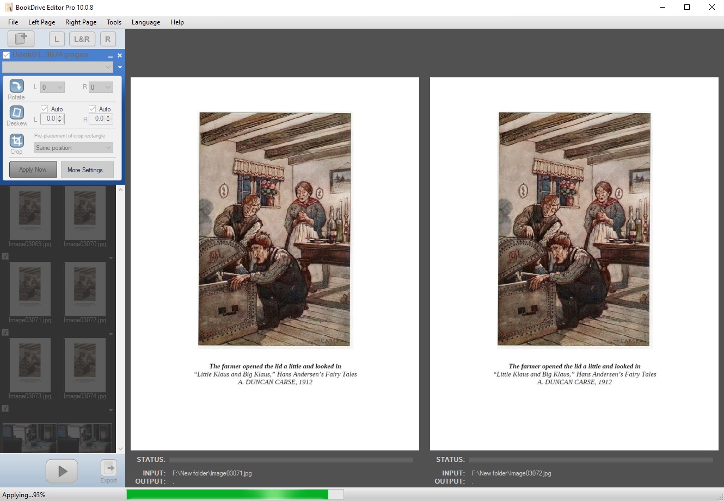Screen dimensions: 724x501
Task: Select thumbnail Image03070.jpg
Action: [85, 214]
